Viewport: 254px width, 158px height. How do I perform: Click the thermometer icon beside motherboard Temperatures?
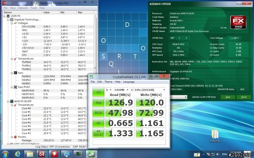pyautogui.click(x=15, y=59)
